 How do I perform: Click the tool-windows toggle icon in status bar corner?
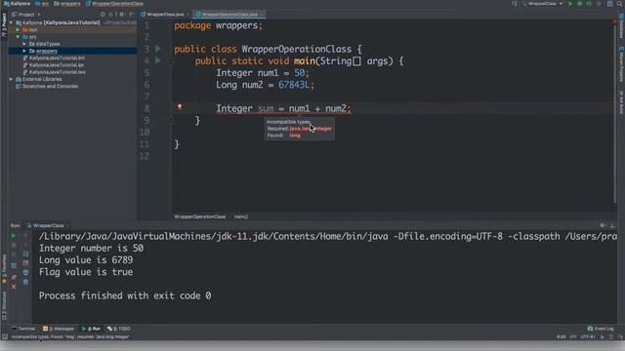coord(4,337)
